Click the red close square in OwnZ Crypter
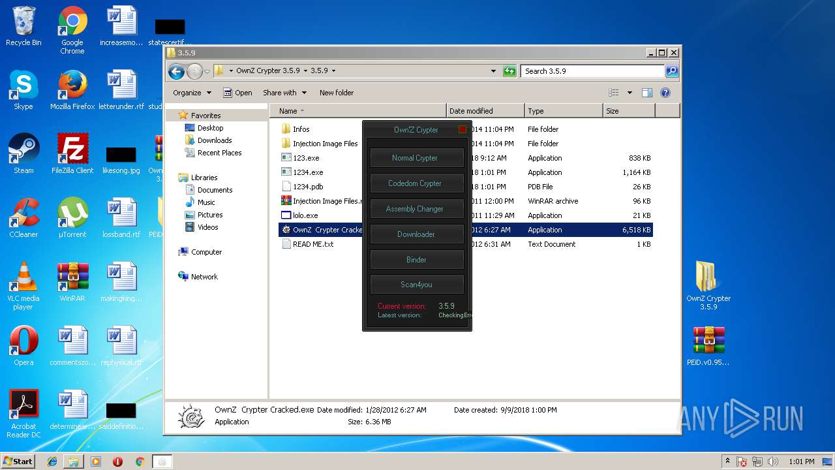 click(x=463, y=129)
